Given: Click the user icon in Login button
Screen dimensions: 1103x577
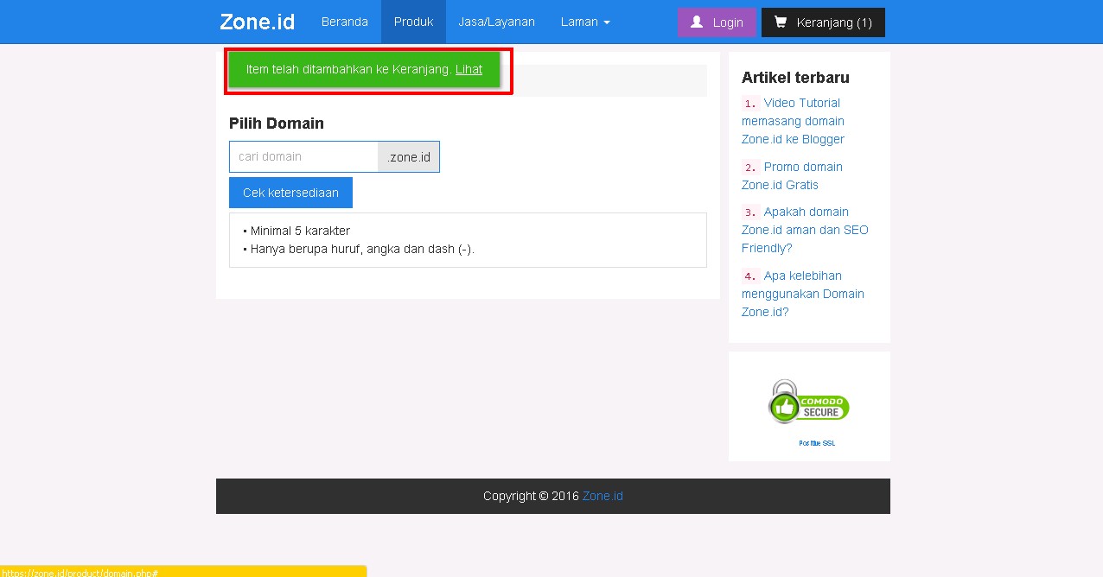Looking at the screenshot, I should (x=697, y=22).
